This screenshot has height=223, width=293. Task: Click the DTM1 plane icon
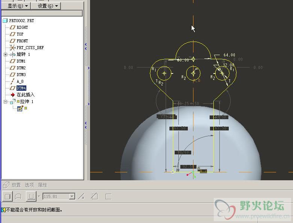[12, 61]
